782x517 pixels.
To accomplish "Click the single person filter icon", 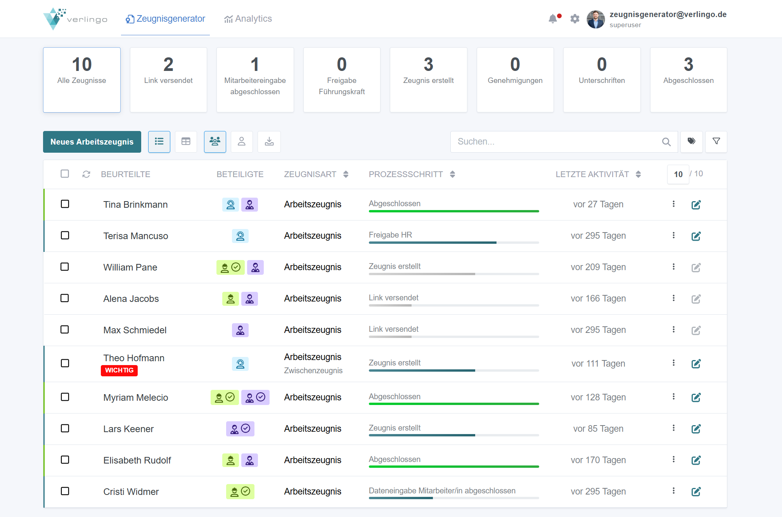I will 242,142.
